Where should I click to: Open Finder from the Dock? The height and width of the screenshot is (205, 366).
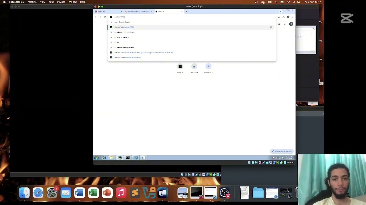point(24,193)
